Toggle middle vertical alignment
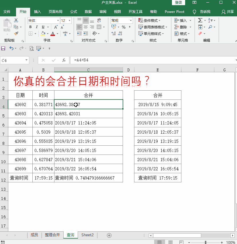Viewport: 237px width, 244px height. [85, 20]
